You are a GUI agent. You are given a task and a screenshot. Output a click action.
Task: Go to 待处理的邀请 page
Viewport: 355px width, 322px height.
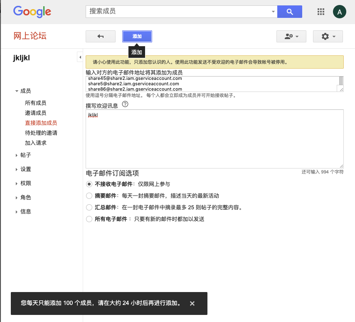tap(41, 133)
